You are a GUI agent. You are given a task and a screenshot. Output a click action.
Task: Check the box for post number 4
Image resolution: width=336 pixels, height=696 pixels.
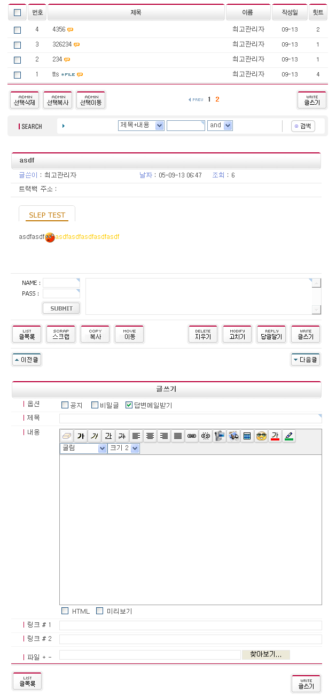[18, 30]
